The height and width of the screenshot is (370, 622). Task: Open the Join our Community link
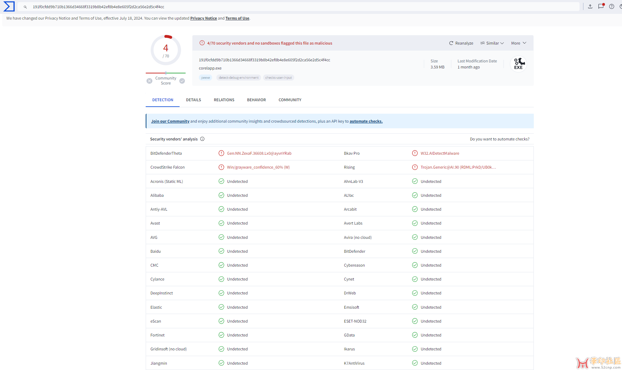tap(170, 121)
